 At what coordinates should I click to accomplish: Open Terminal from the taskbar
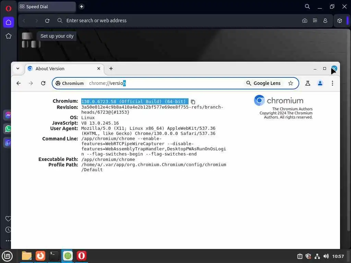[54, 256]
